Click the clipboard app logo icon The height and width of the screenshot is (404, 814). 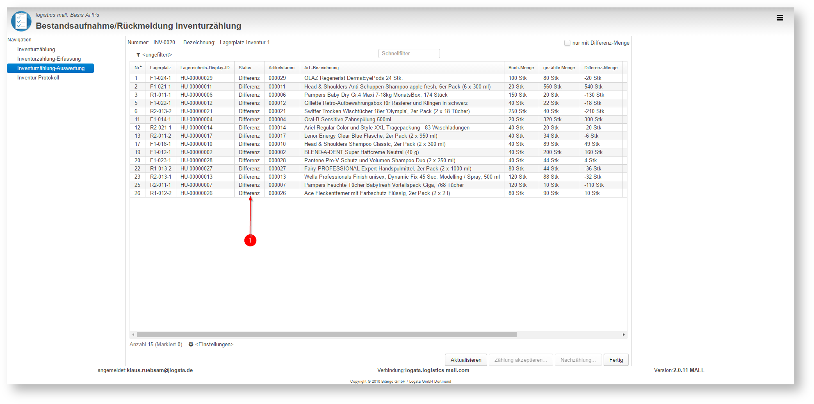21,21
